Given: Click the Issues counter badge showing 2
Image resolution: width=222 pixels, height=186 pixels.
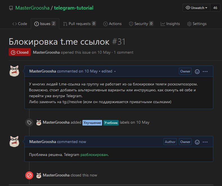Looking at the screenshot, I should point(53,24).
